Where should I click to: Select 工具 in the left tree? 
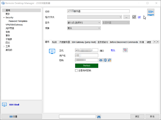pyautogui.click(x=8, y=46)
